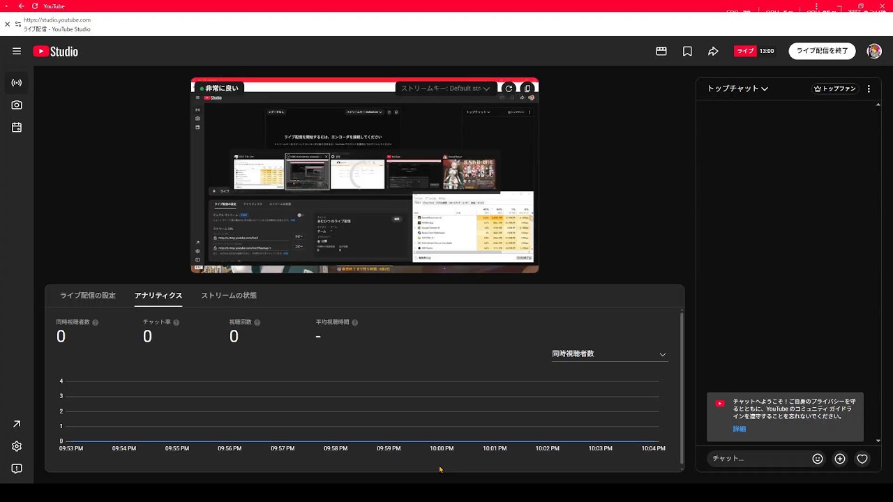Click the 13:00 stream duration timer
The width and height of the screenshot is (893, 502).
click(x=767, y=51)
